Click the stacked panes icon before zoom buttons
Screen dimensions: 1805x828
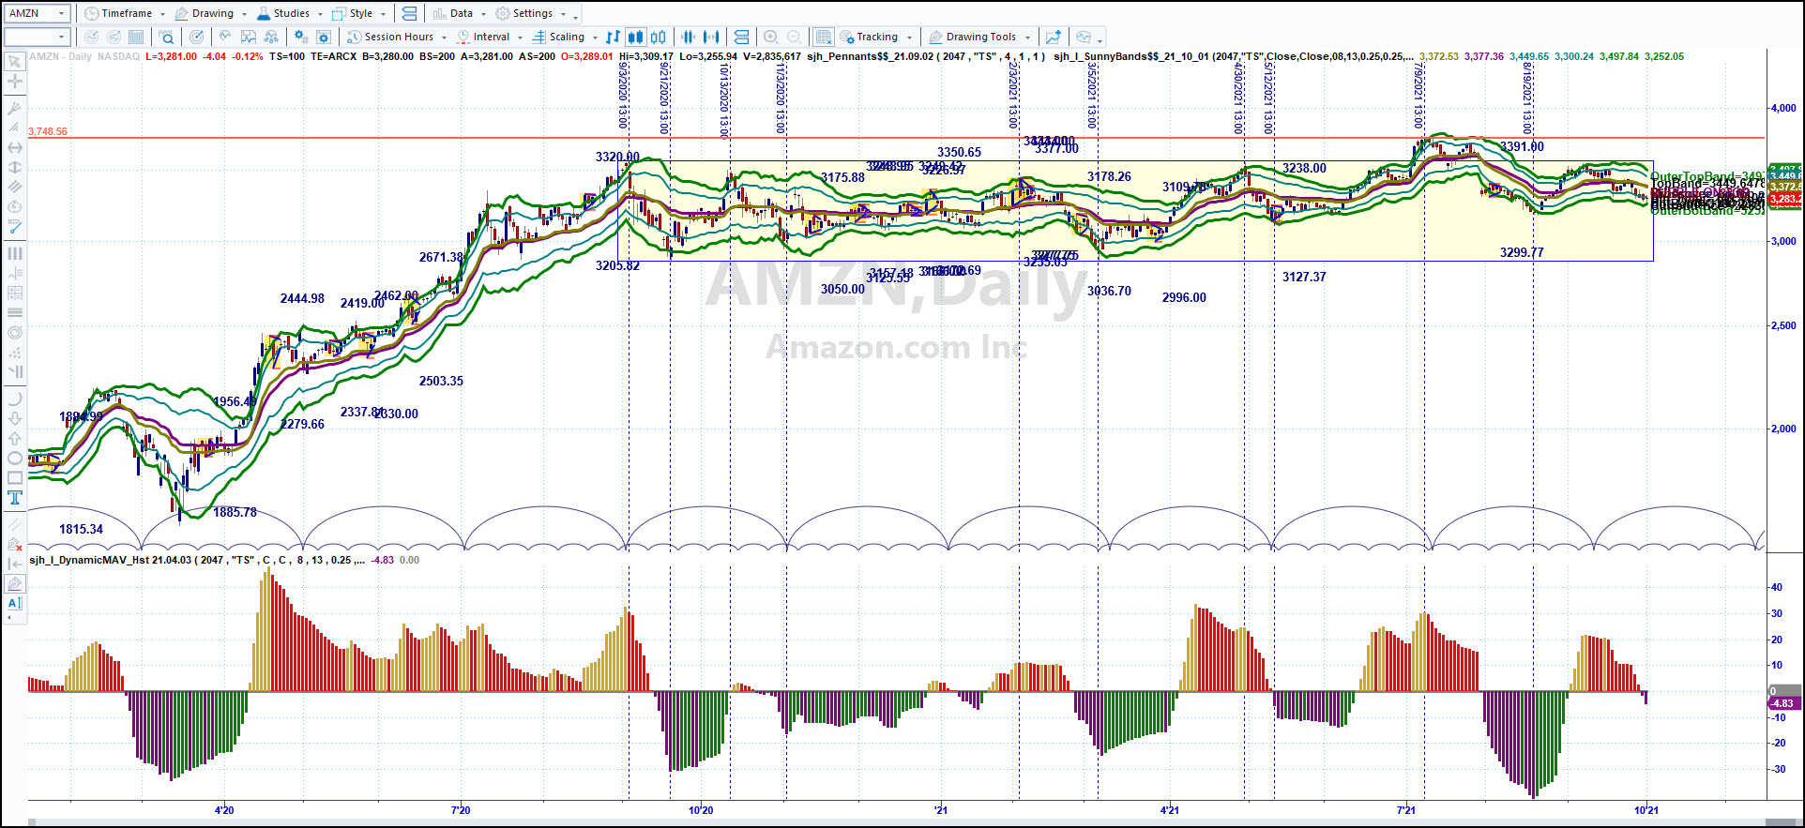pyautogui.click(x=741, y=37)
